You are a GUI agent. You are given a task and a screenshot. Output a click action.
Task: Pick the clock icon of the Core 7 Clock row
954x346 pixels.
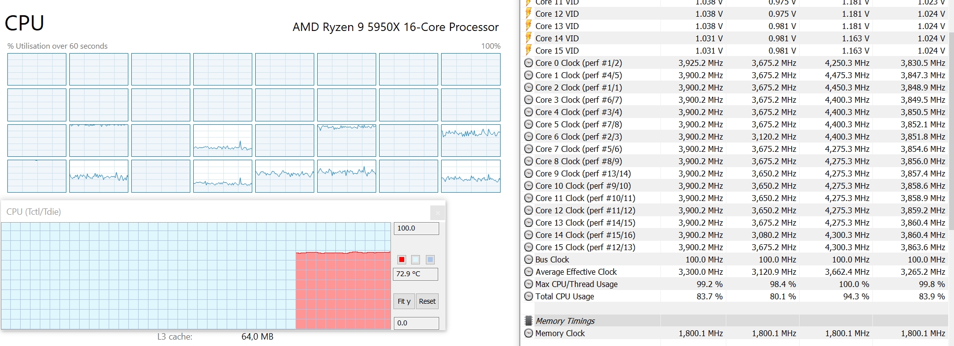529,149
